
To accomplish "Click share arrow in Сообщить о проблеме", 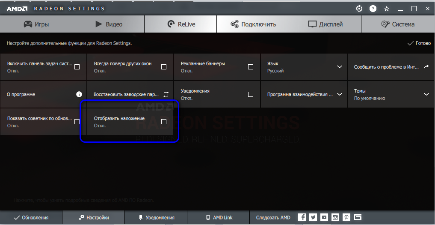I will (426, 67).
